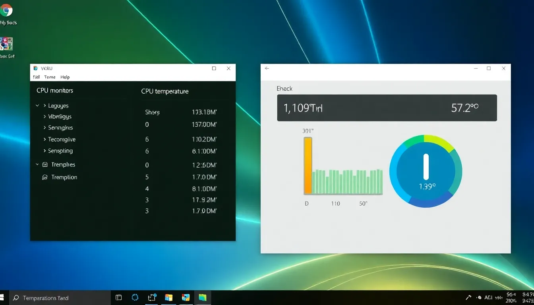This screenshot has width=534, height=305.
Task: Click the 157.0DM' temperature value
Action: [204, 125]
